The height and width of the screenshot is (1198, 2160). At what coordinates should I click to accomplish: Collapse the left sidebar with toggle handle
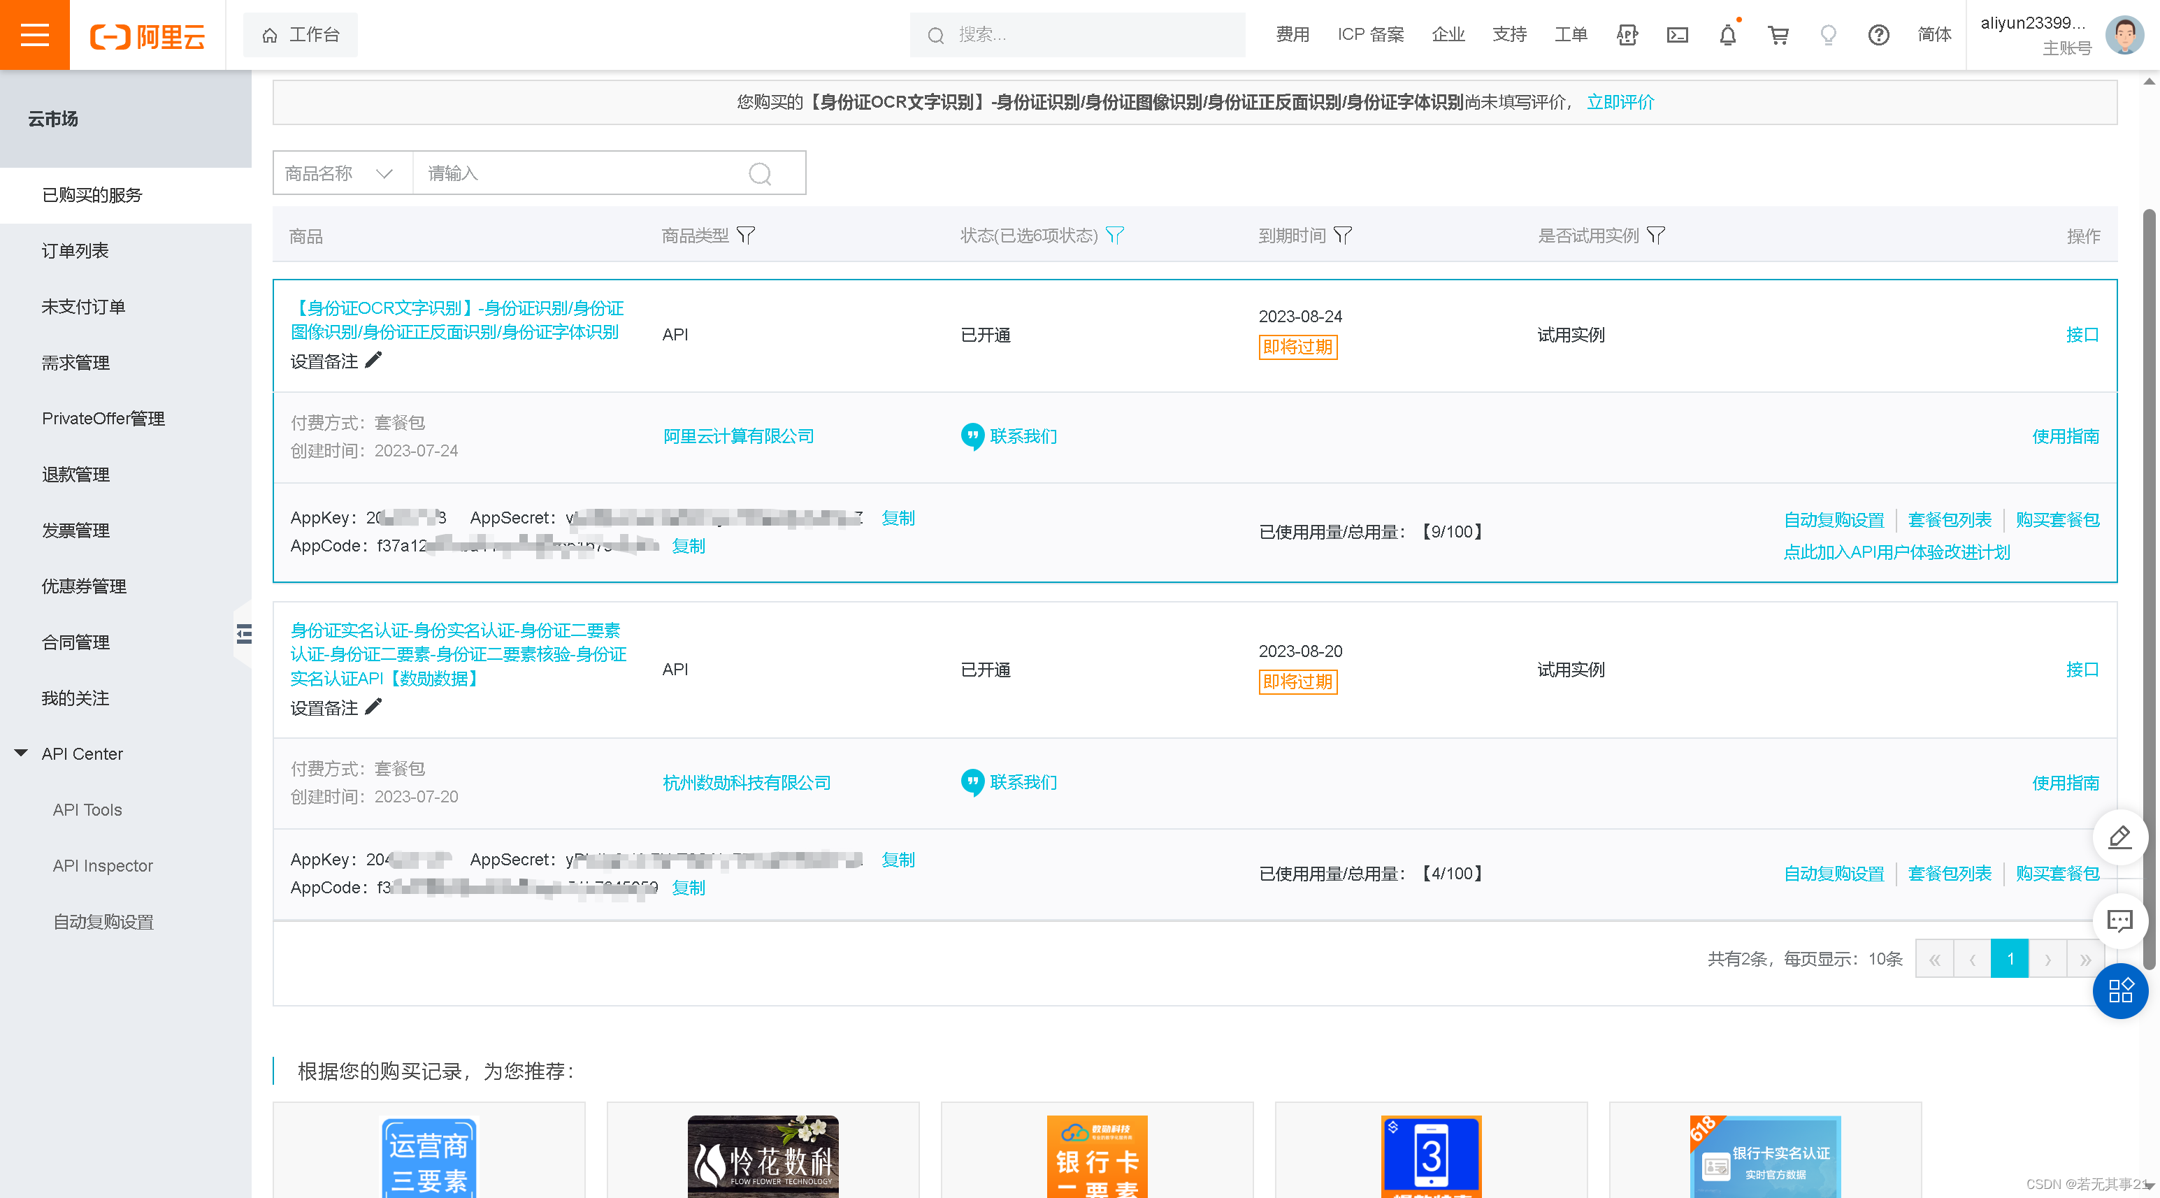tap(243, 634)
